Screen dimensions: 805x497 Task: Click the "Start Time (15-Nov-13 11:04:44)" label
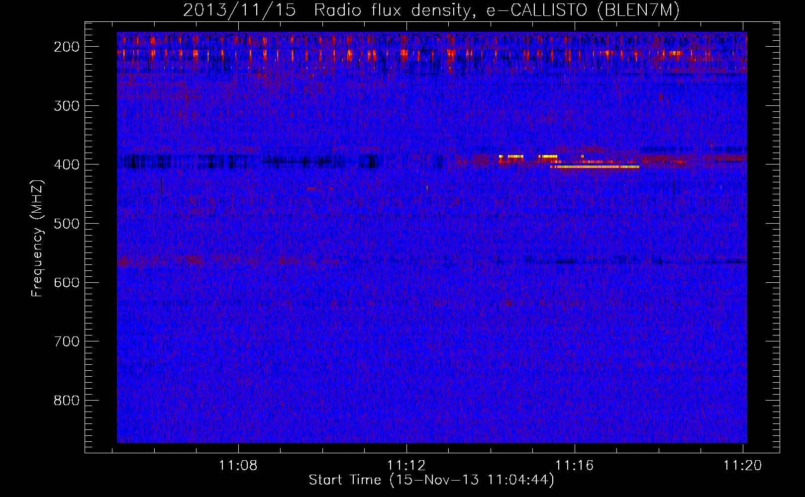tap(431, 480)
